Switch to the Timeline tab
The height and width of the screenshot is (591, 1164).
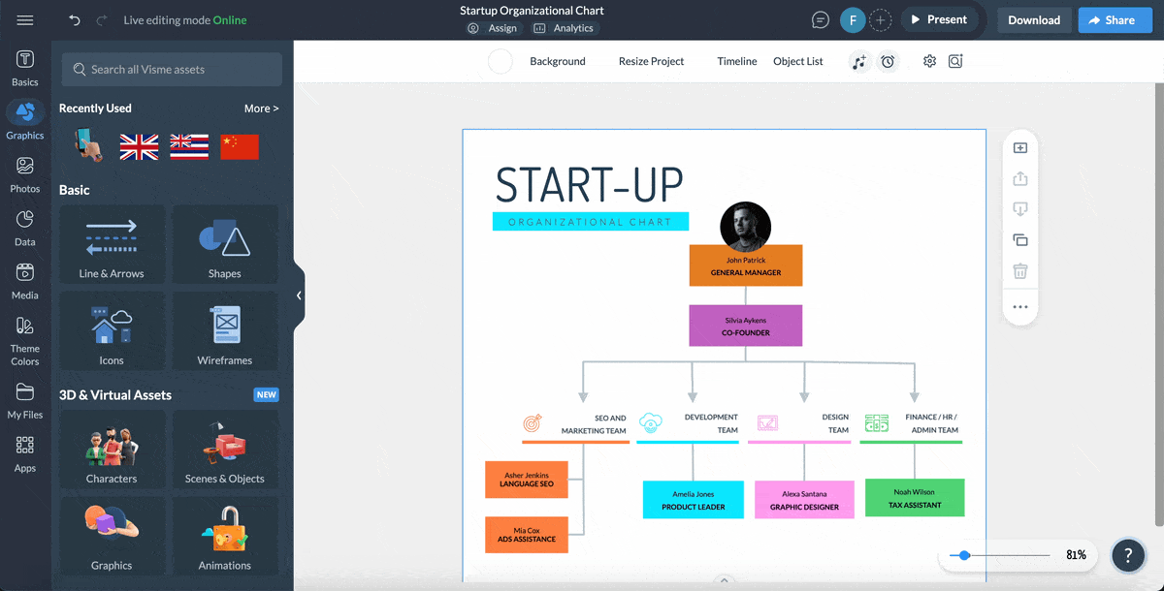[x=736, y=61]
